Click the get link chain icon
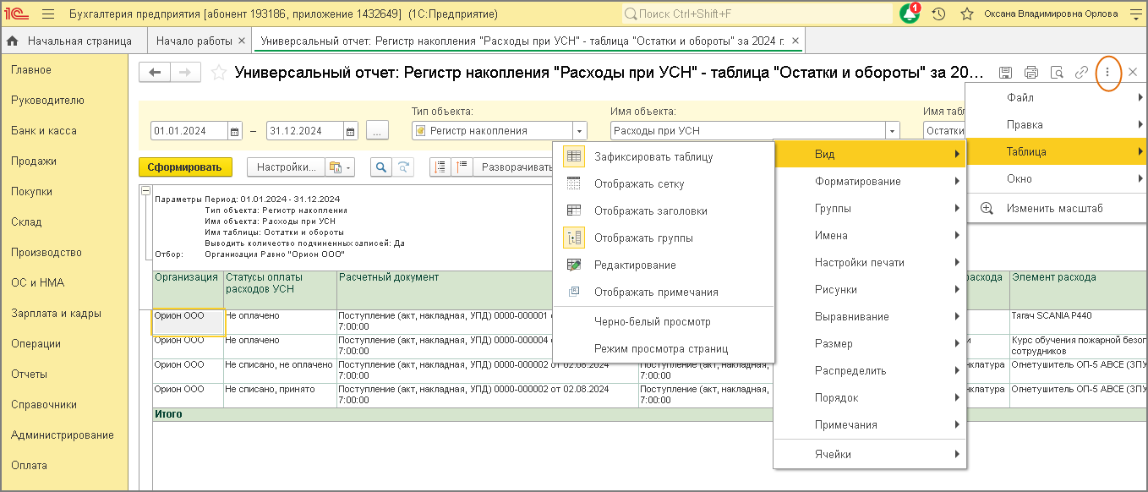 coord(1081,73)
